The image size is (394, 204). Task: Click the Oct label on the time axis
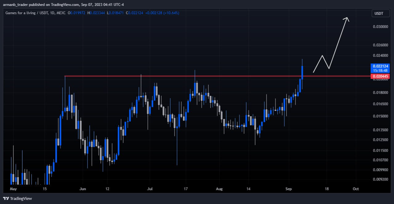coord(356,189)
